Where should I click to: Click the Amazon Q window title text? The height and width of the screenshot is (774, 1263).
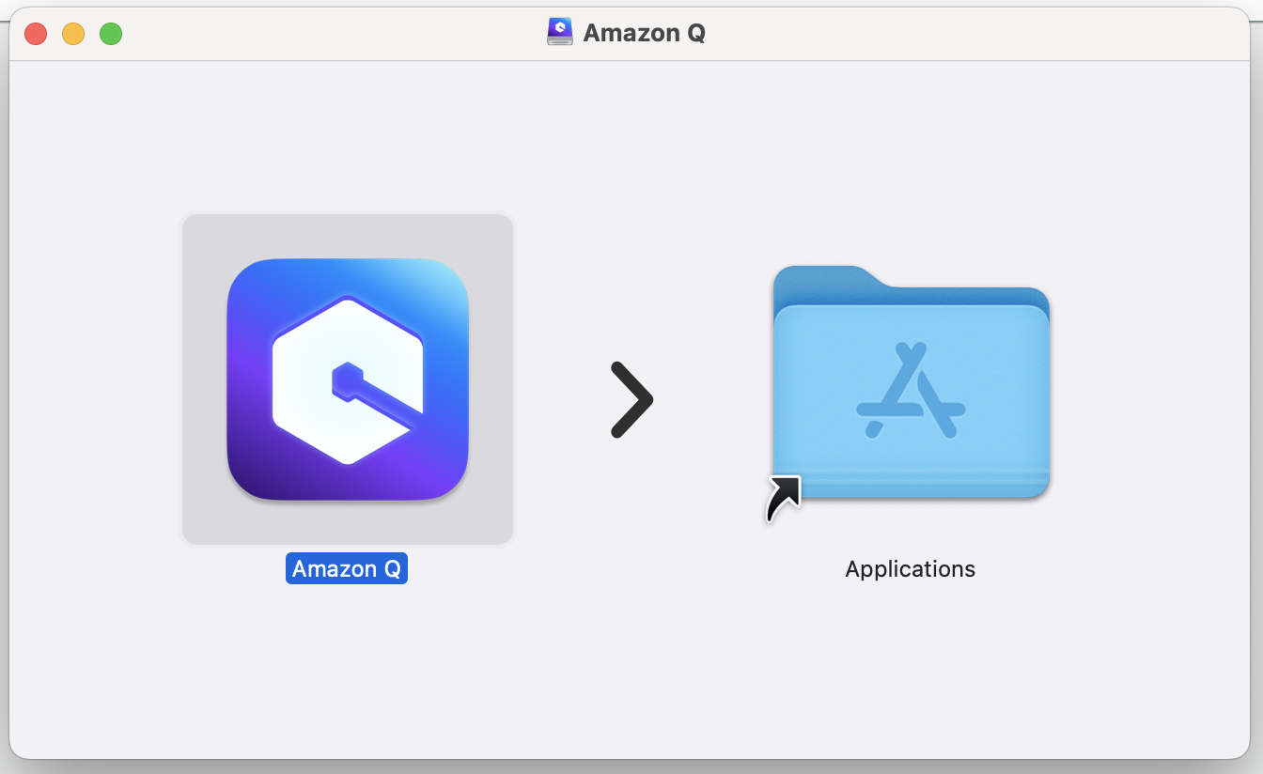click(x=644, y=33)
